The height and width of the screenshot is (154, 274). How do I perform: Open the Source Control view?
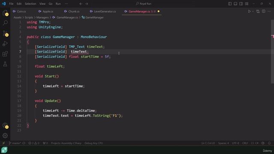click(x=5, y=33)
